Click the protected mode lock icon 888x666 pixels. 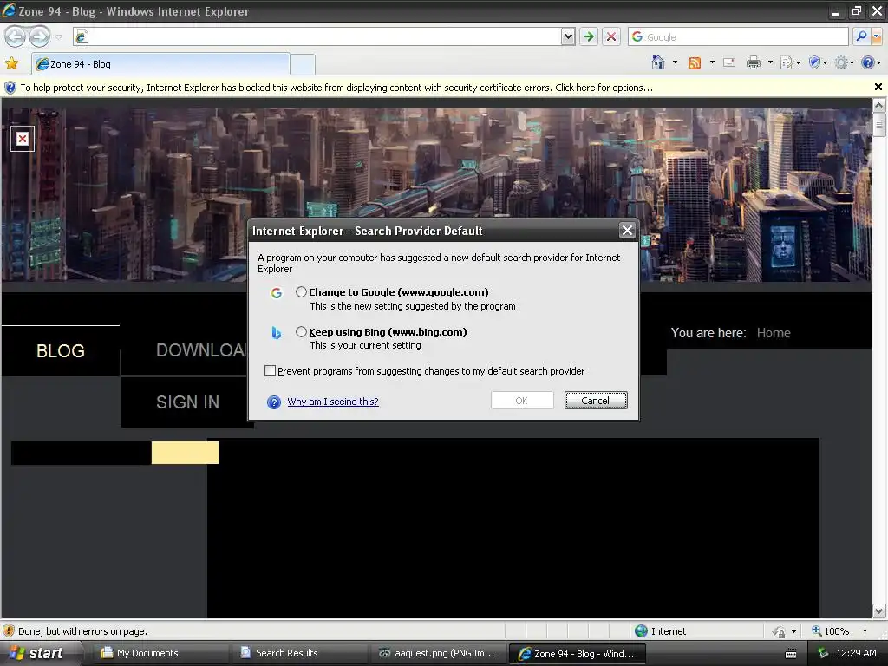(x=780, y=631)
